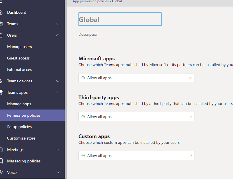The image size is (233, 179).
Task: Open Messaging policies page
Action: 24,161
